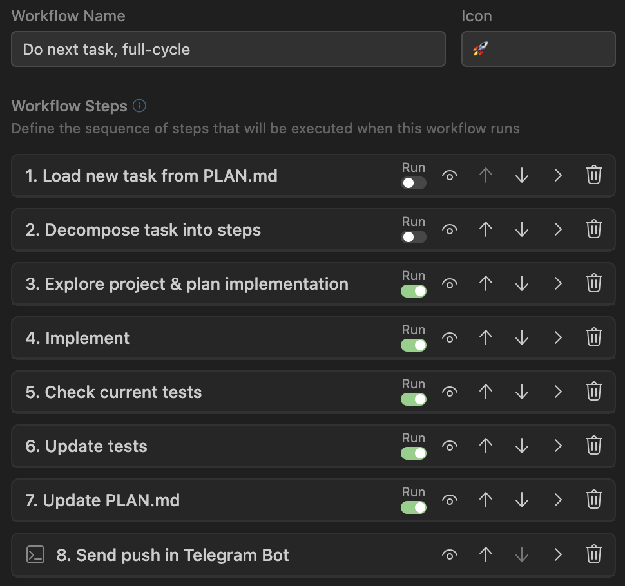The width and height of the screenshot is (625, 586).
Task: Turn off Run on 'Update tests'
Action: pyautogui.click(x=414, y=454)
